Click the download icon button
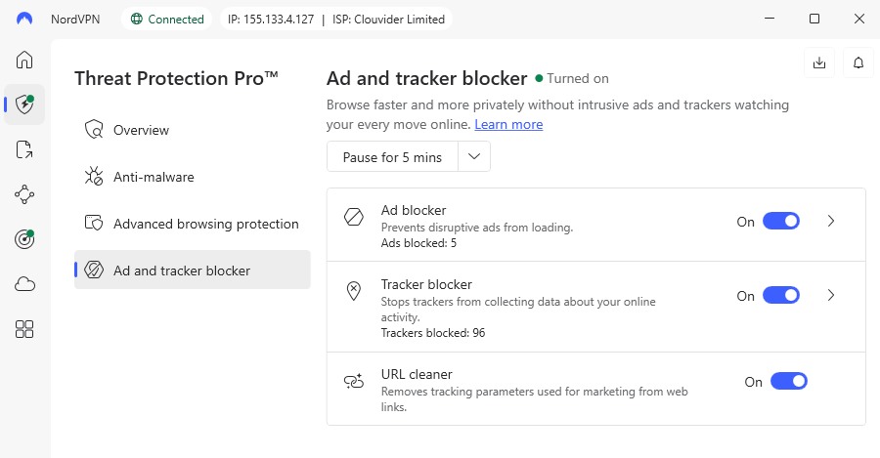This screenshot has height=458, width=880. pyautogui.click(x=819, y=62)
